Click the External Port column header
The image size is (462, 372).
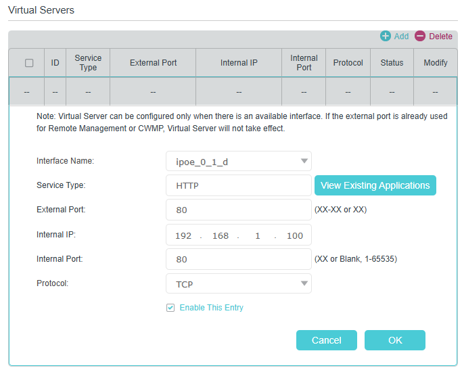point(154,63)
